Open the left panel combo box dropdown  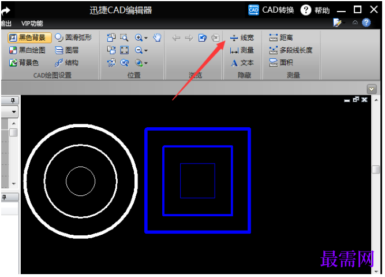[x=14, y=112]
